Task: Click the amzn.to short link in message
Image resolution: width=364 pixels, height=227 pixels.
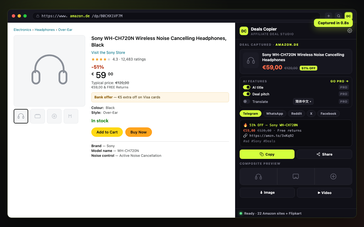Action: click(271, 136)
